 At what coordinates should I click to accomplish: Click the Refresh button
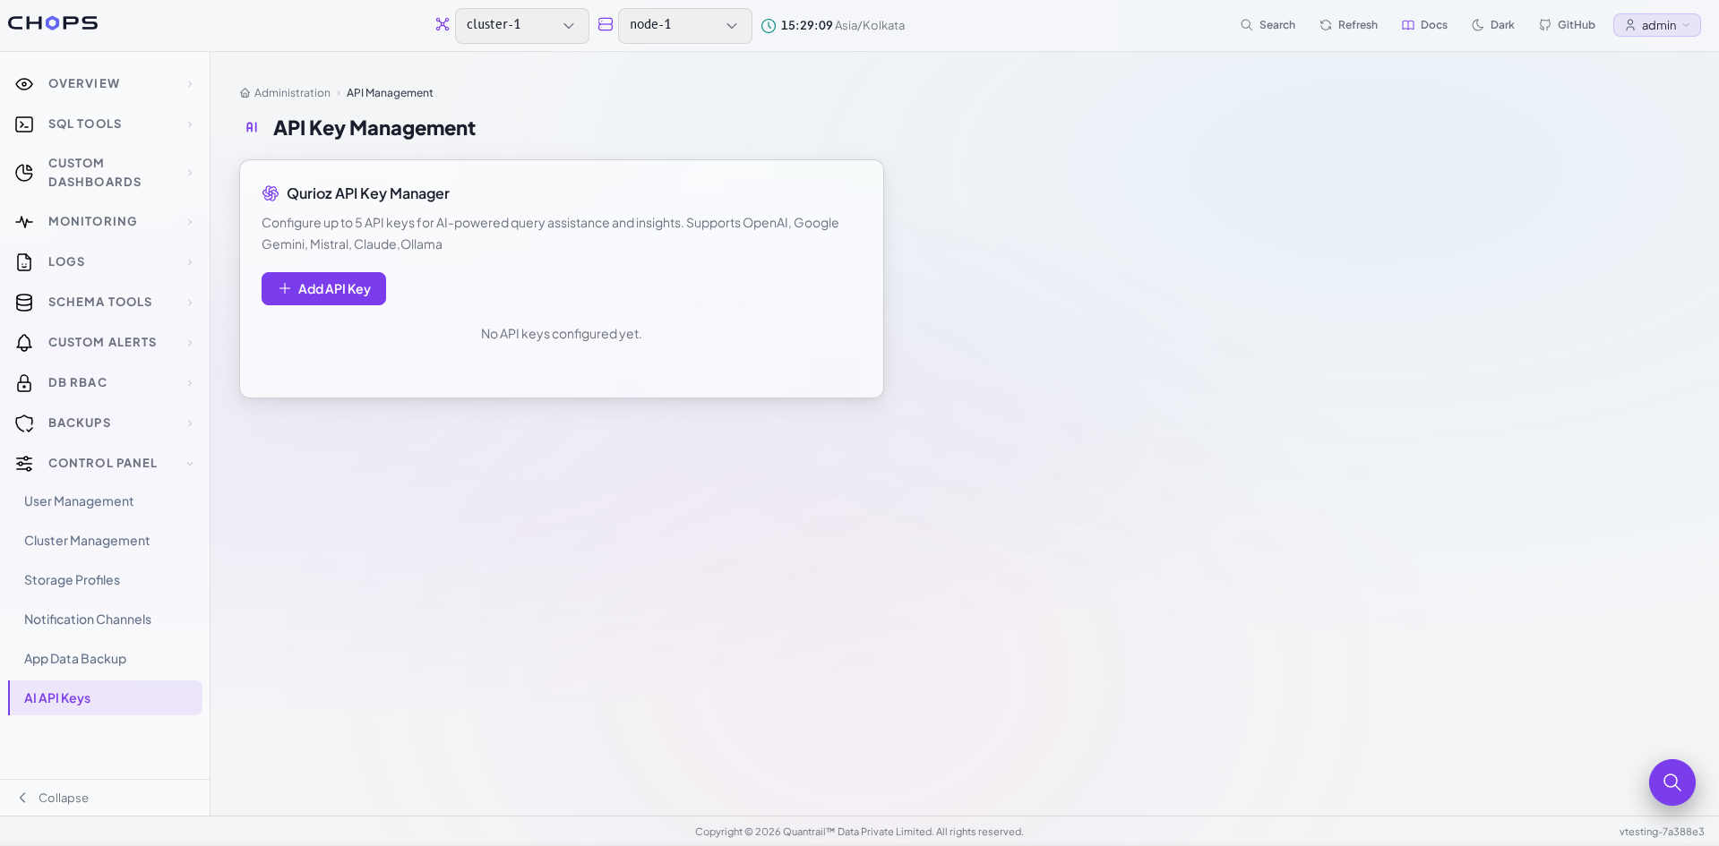pyautogui.click(x=1348, y=25)
